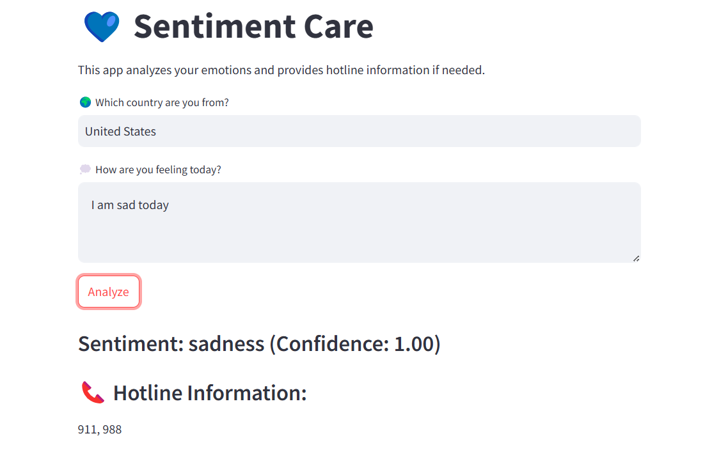Click the blue heart logo icon
This screenshot has height=468, width=728.
(x=102, y=27)
